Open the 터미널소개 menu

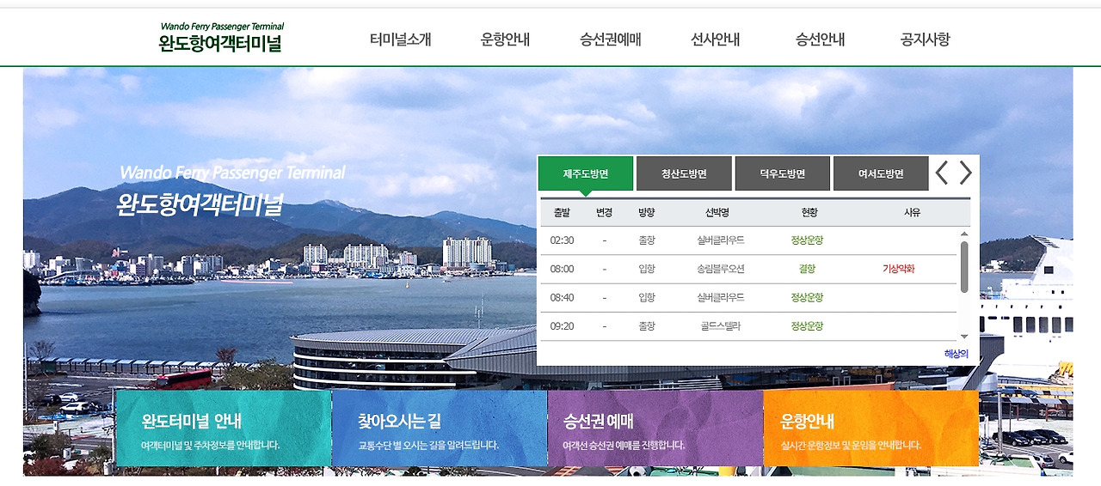tap(400, 39)
